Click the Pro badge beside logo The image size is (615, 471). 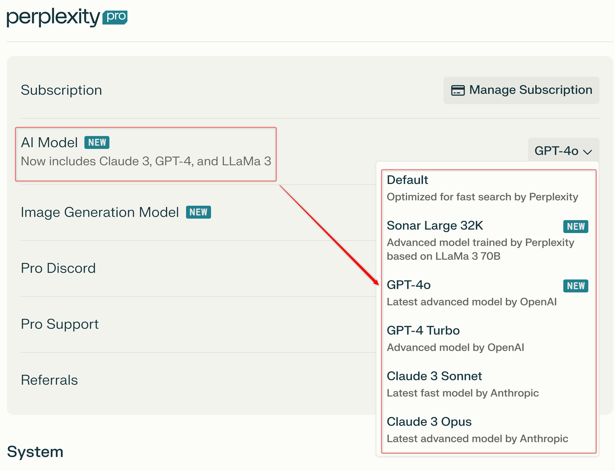tap(115, 17)
